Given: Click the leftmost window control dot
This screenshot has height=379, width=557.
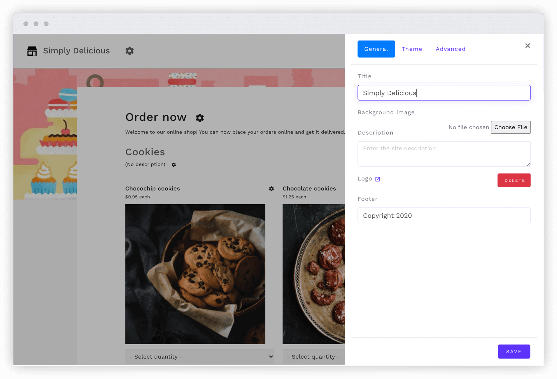Looking at the screenshot, I should 25,24.
